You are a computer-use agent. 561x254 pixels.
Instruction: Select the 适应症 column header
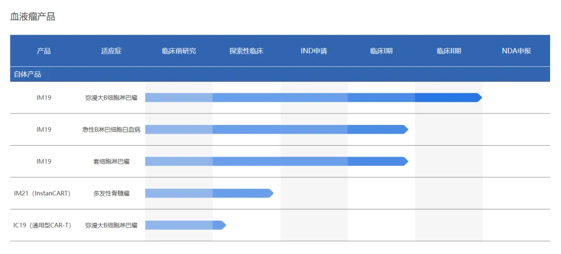(x=111, y=51)
